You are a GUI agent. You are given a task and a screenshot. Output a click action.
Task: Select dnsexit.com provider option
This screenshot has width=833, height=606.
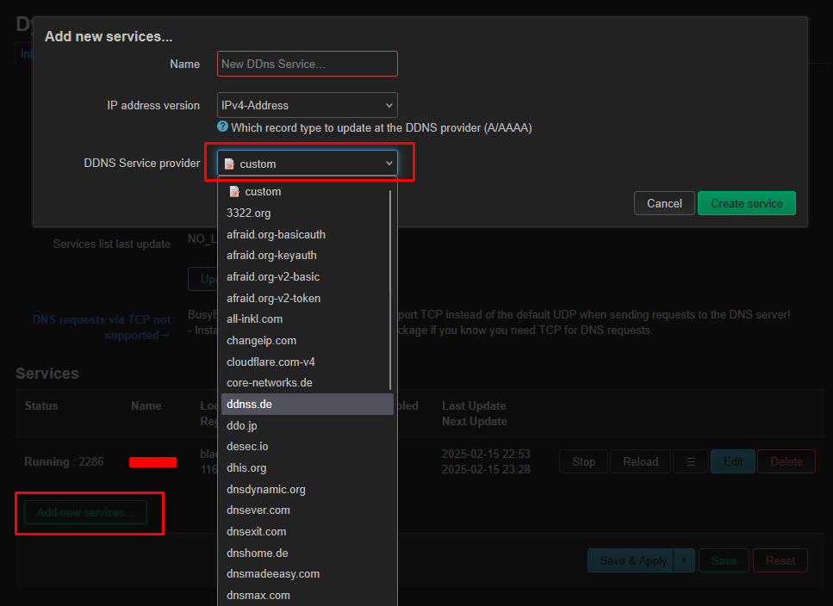(307, 532)
